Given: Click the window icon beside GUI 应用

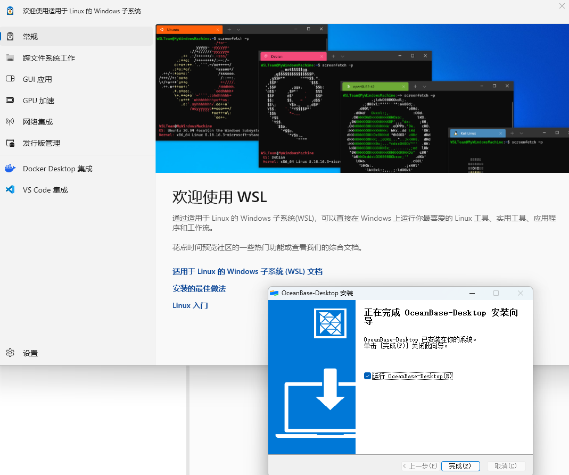Looking at the screenshot, I should (x=10, y=79).
